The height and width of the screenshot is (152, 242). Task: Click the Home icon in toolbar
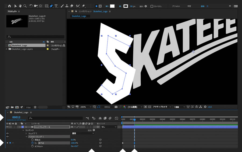pyautogui.click(x=10, y=6)
